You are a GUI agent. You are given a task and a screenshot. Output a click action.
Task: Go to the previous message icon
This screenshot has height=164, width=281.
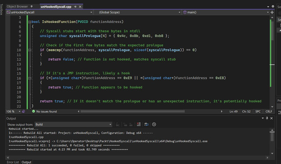126,124
